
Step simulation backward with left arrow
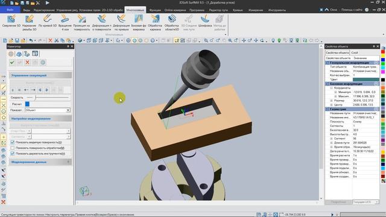27,90
